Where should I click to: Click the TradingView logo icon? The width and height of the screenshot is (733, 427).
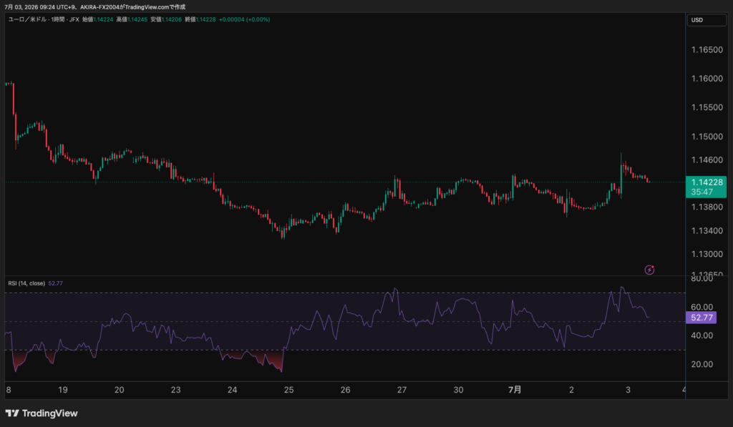point(12,413)
